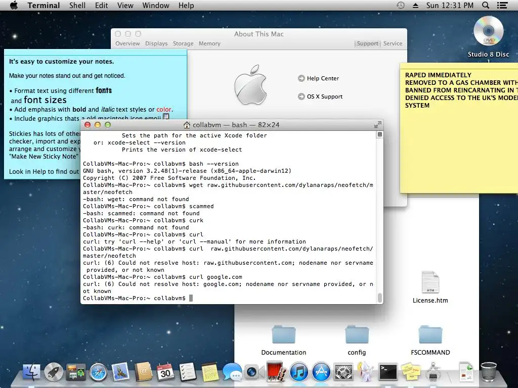Switch to Displays tab in About This Mac

(x=156, y=43)
